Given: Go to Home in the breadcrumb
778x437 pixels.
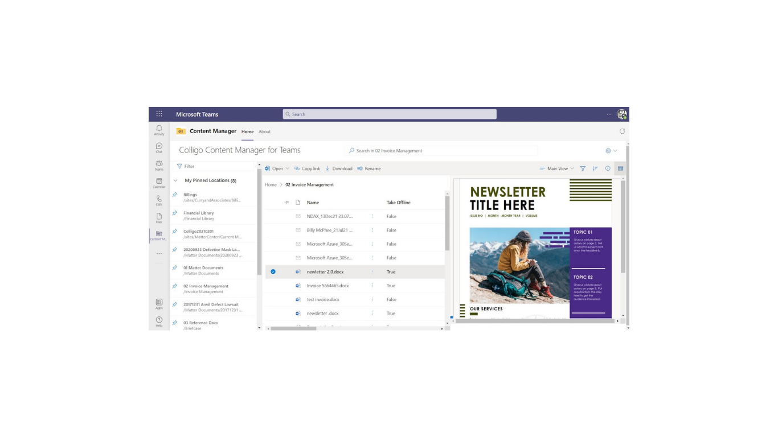Looking at the screenshot, I should (271, 185).
